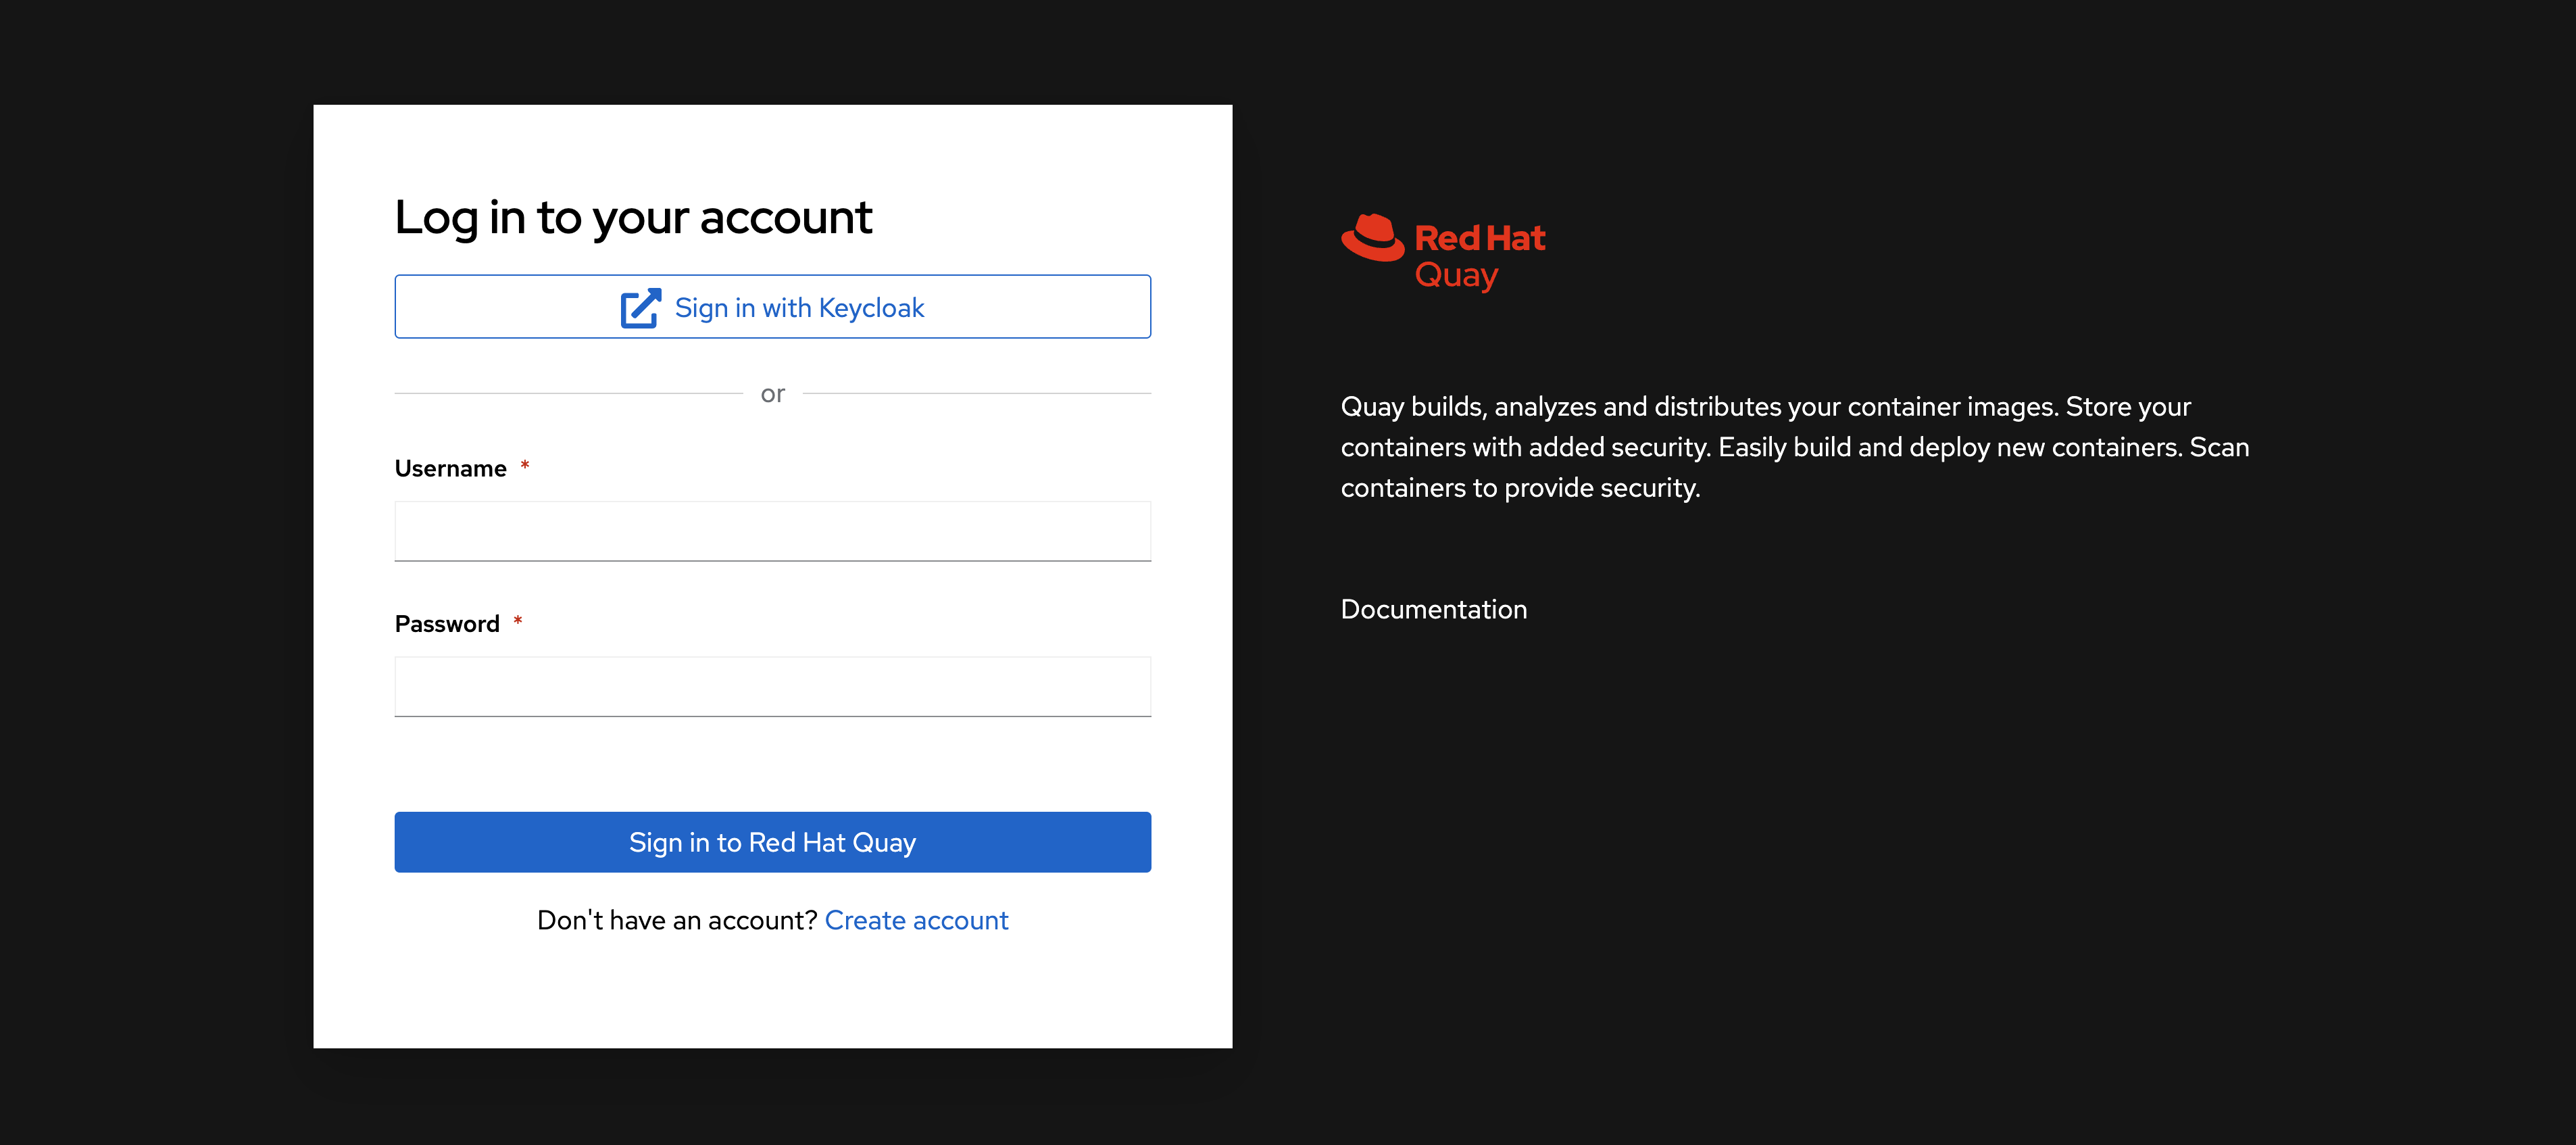Click the red asterisk beside Password
Viewport: 2576px width, 1145px height.
click(518, 621)
